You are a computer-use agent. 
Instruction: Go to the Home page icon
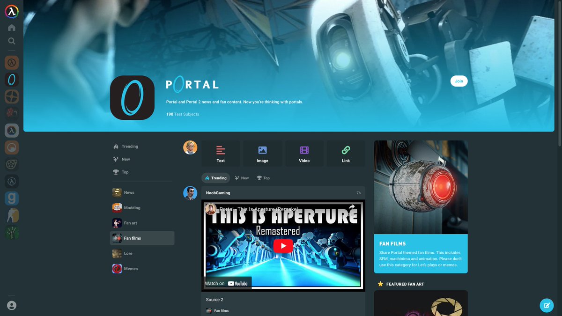pos(12,28)
